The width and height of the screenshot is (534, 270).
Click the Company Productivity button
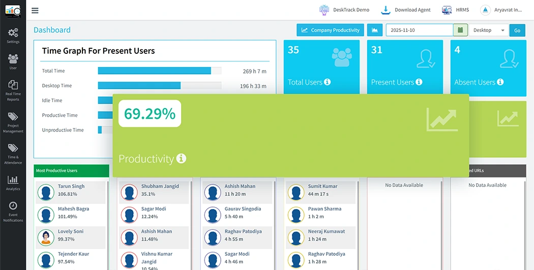(330, 30)
